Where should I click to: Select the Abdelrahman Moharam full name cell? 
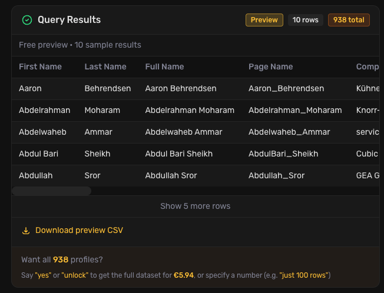click(x=190, y=111)
